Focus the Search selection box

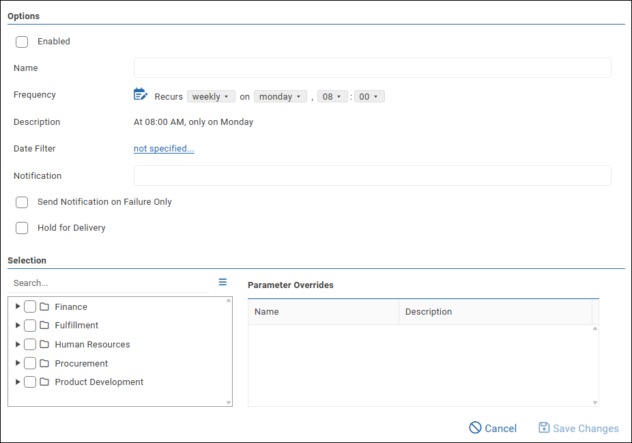click(109, 283)
